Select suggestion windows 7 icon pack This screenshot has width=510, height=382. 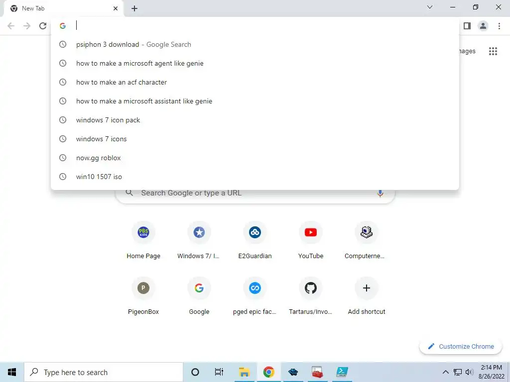pos(255,120)
